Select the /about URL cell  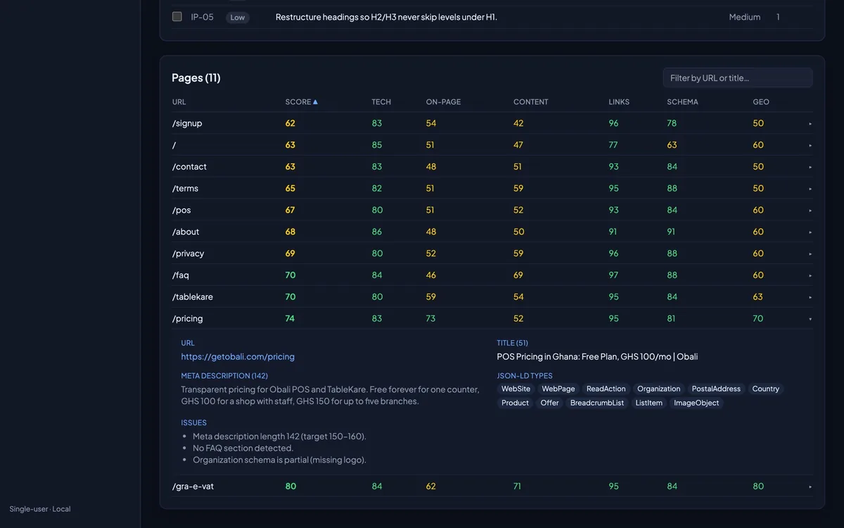point(186,232)
